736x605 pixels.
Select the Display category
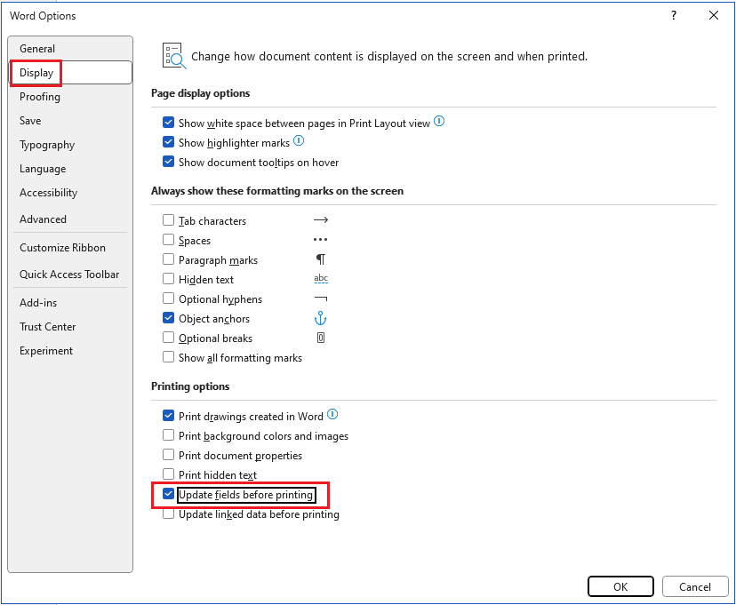(x=70, y=73)
